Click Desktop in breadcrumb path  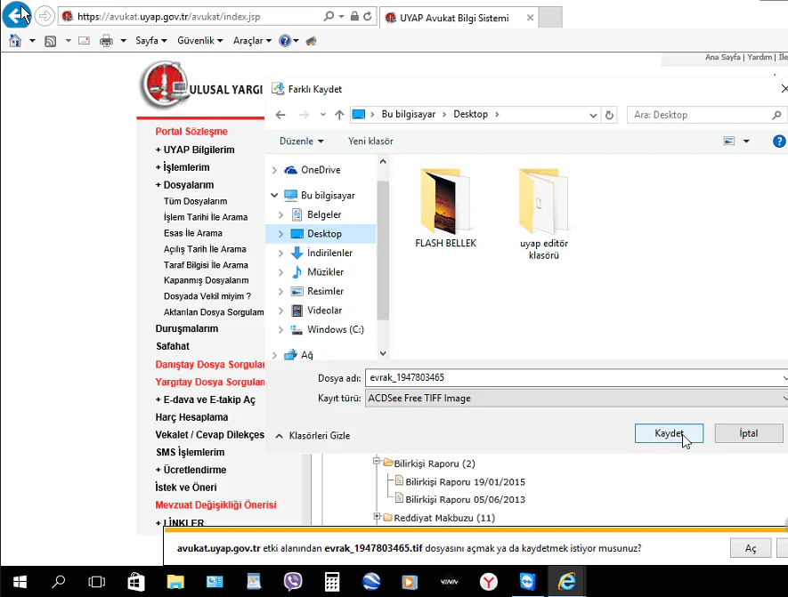(x=470, y=115)
